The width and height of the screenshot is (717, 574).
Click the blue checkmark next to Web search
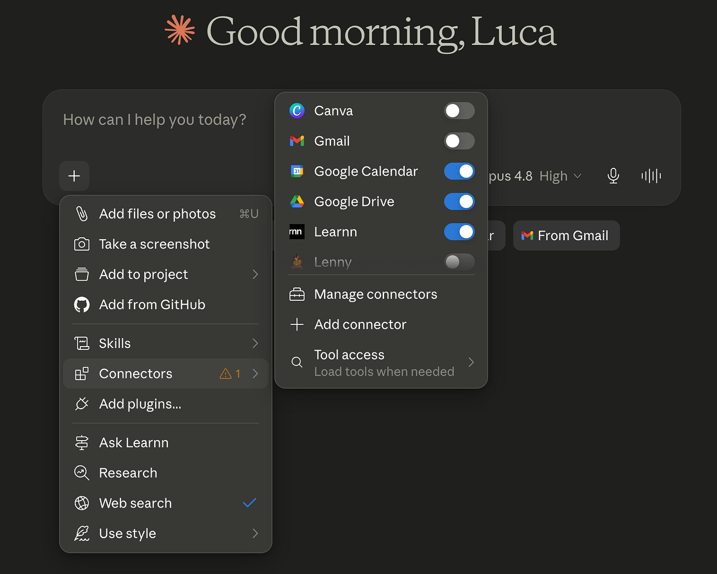point(250,503)
